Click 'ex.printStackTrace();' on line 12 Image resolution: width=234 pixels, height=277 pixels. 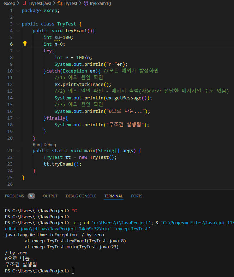(83, 85)
